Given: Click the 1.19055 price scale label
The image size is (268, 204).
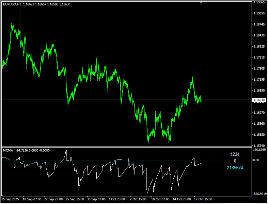Looking at the screenshot, I should [x=259, y=13].
